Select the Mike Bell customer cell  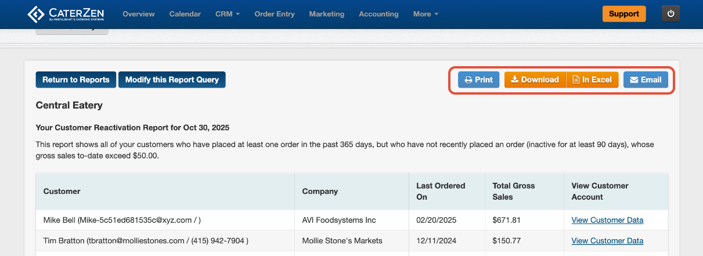tap(165, 220)
